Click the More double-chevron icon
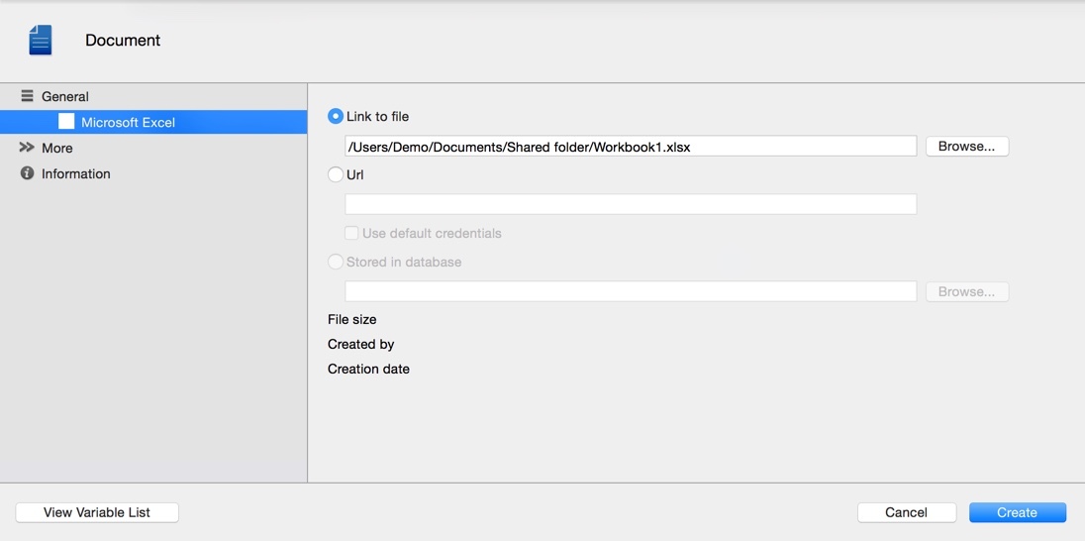Image resolution: width=1085 pixels, height=541 pixels. point(27,148)
